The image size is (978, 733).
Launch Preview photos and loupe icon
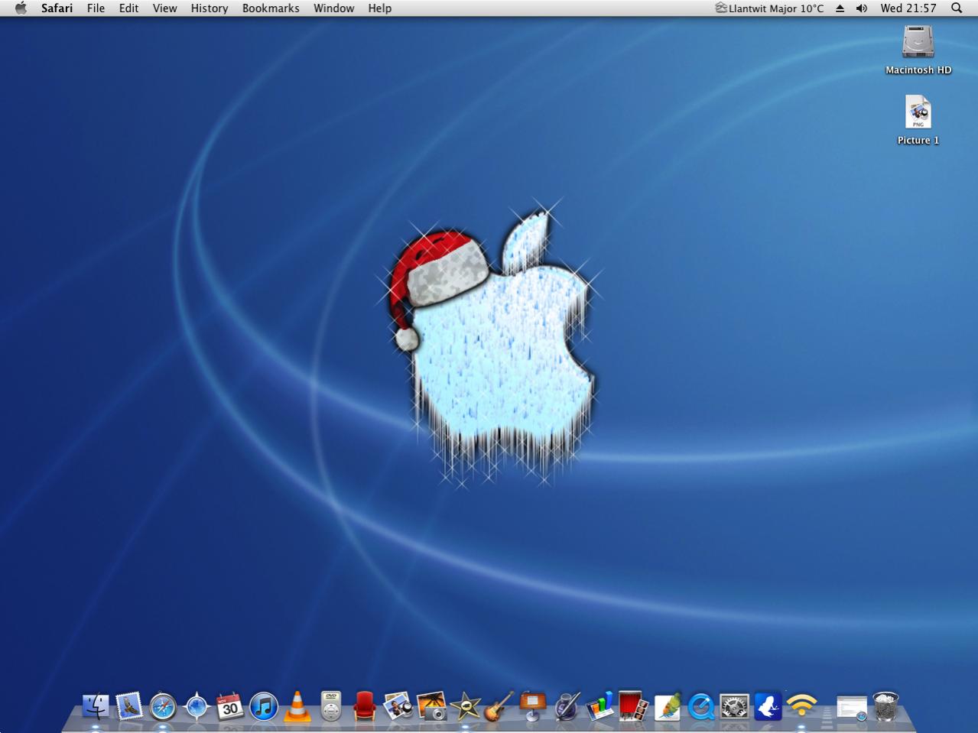[398, 706]
